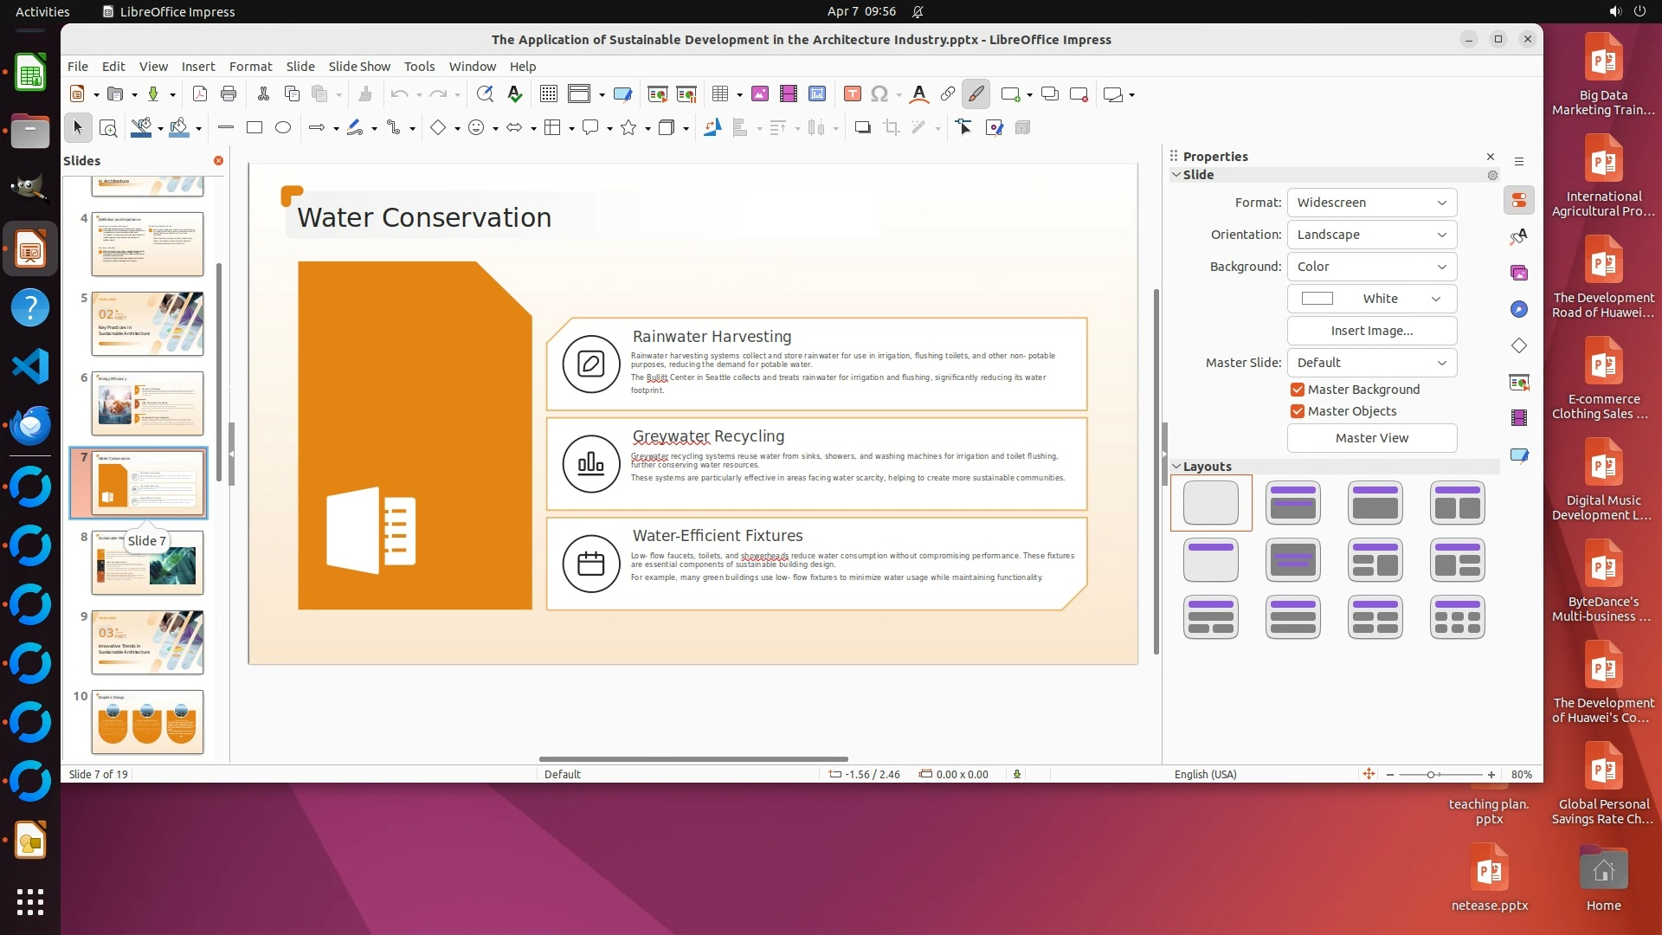Uncheck the Master Objects checkbox
Viewport: 1662px width, 935px height.
1297,411
